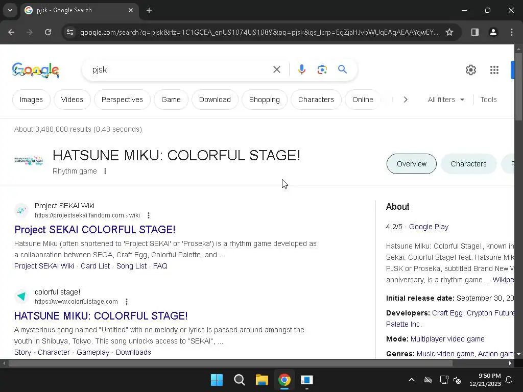Open the Windows Start menu
Viewport: 523px width, 392px height.
click(x=217, y=380)
